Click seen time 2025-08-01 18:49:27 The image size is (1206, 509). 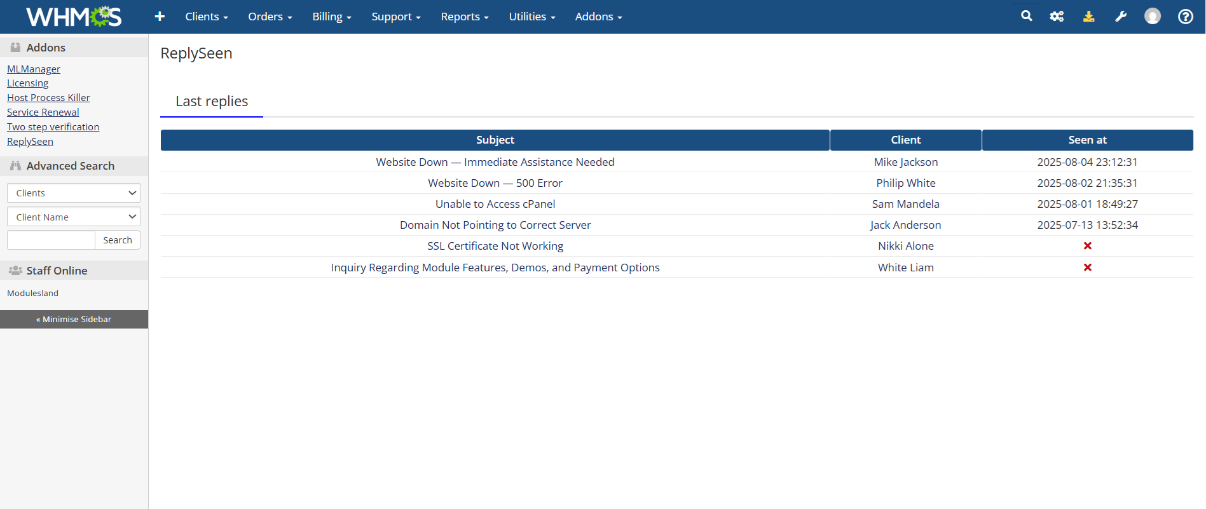tap(1088, 204)
